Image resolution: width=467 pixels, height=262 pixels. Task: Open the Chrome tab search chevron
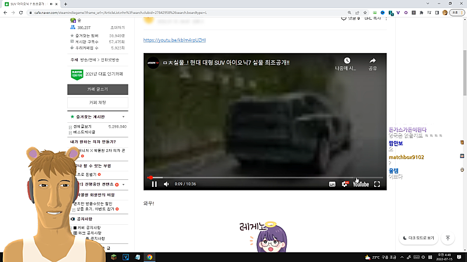[428, 3]
